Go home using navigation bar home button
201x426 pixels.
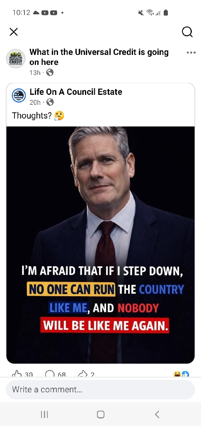pyautogui.click(x=101, y=414)
